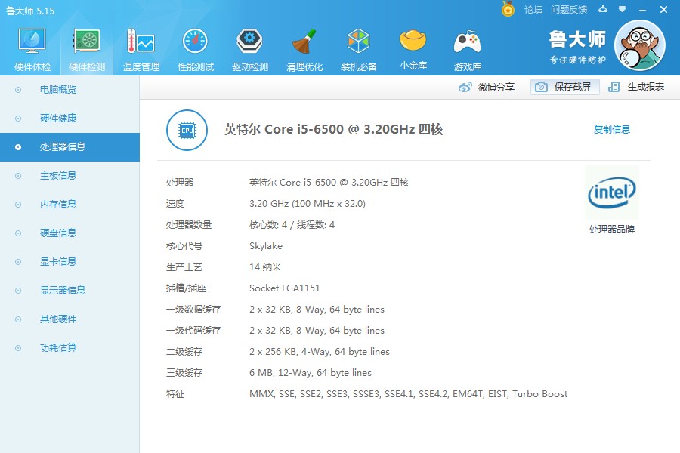Click the 鲁大师 5.15 title text

click(x=30, y=11)
